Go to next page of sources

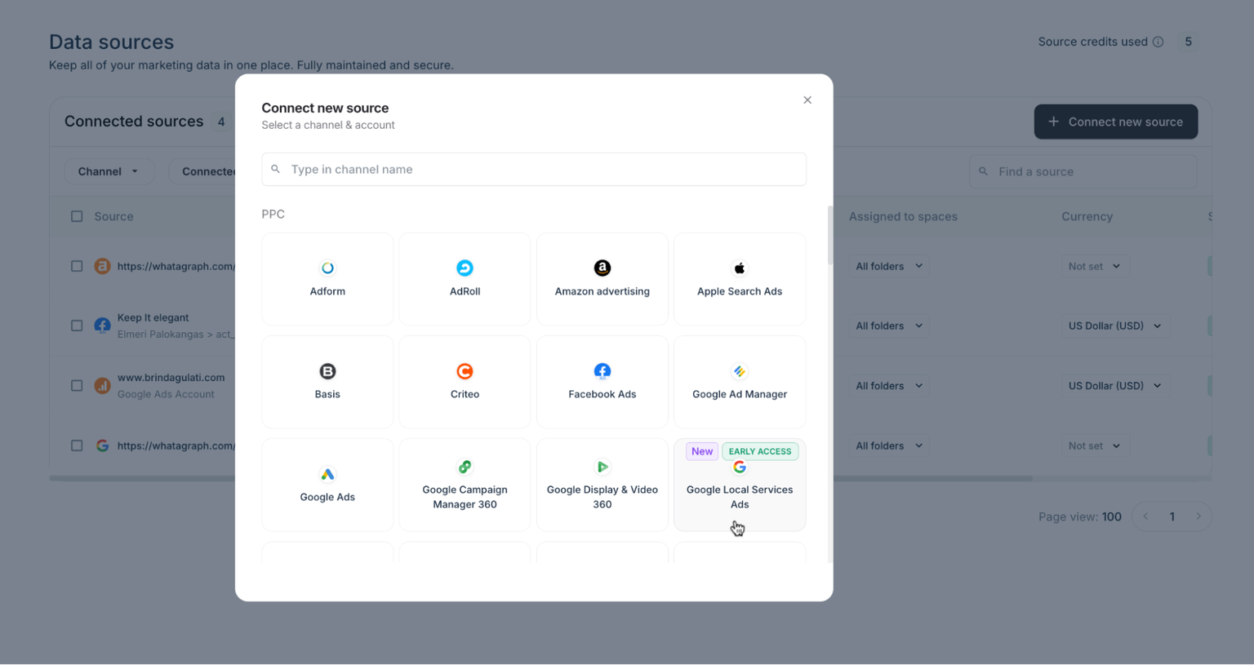point(1198,516)
